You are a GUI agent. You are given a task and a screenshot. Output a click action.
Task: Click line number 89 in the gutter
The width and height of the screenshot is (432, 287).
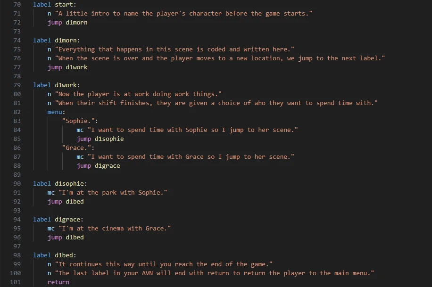tap(17, 174)
